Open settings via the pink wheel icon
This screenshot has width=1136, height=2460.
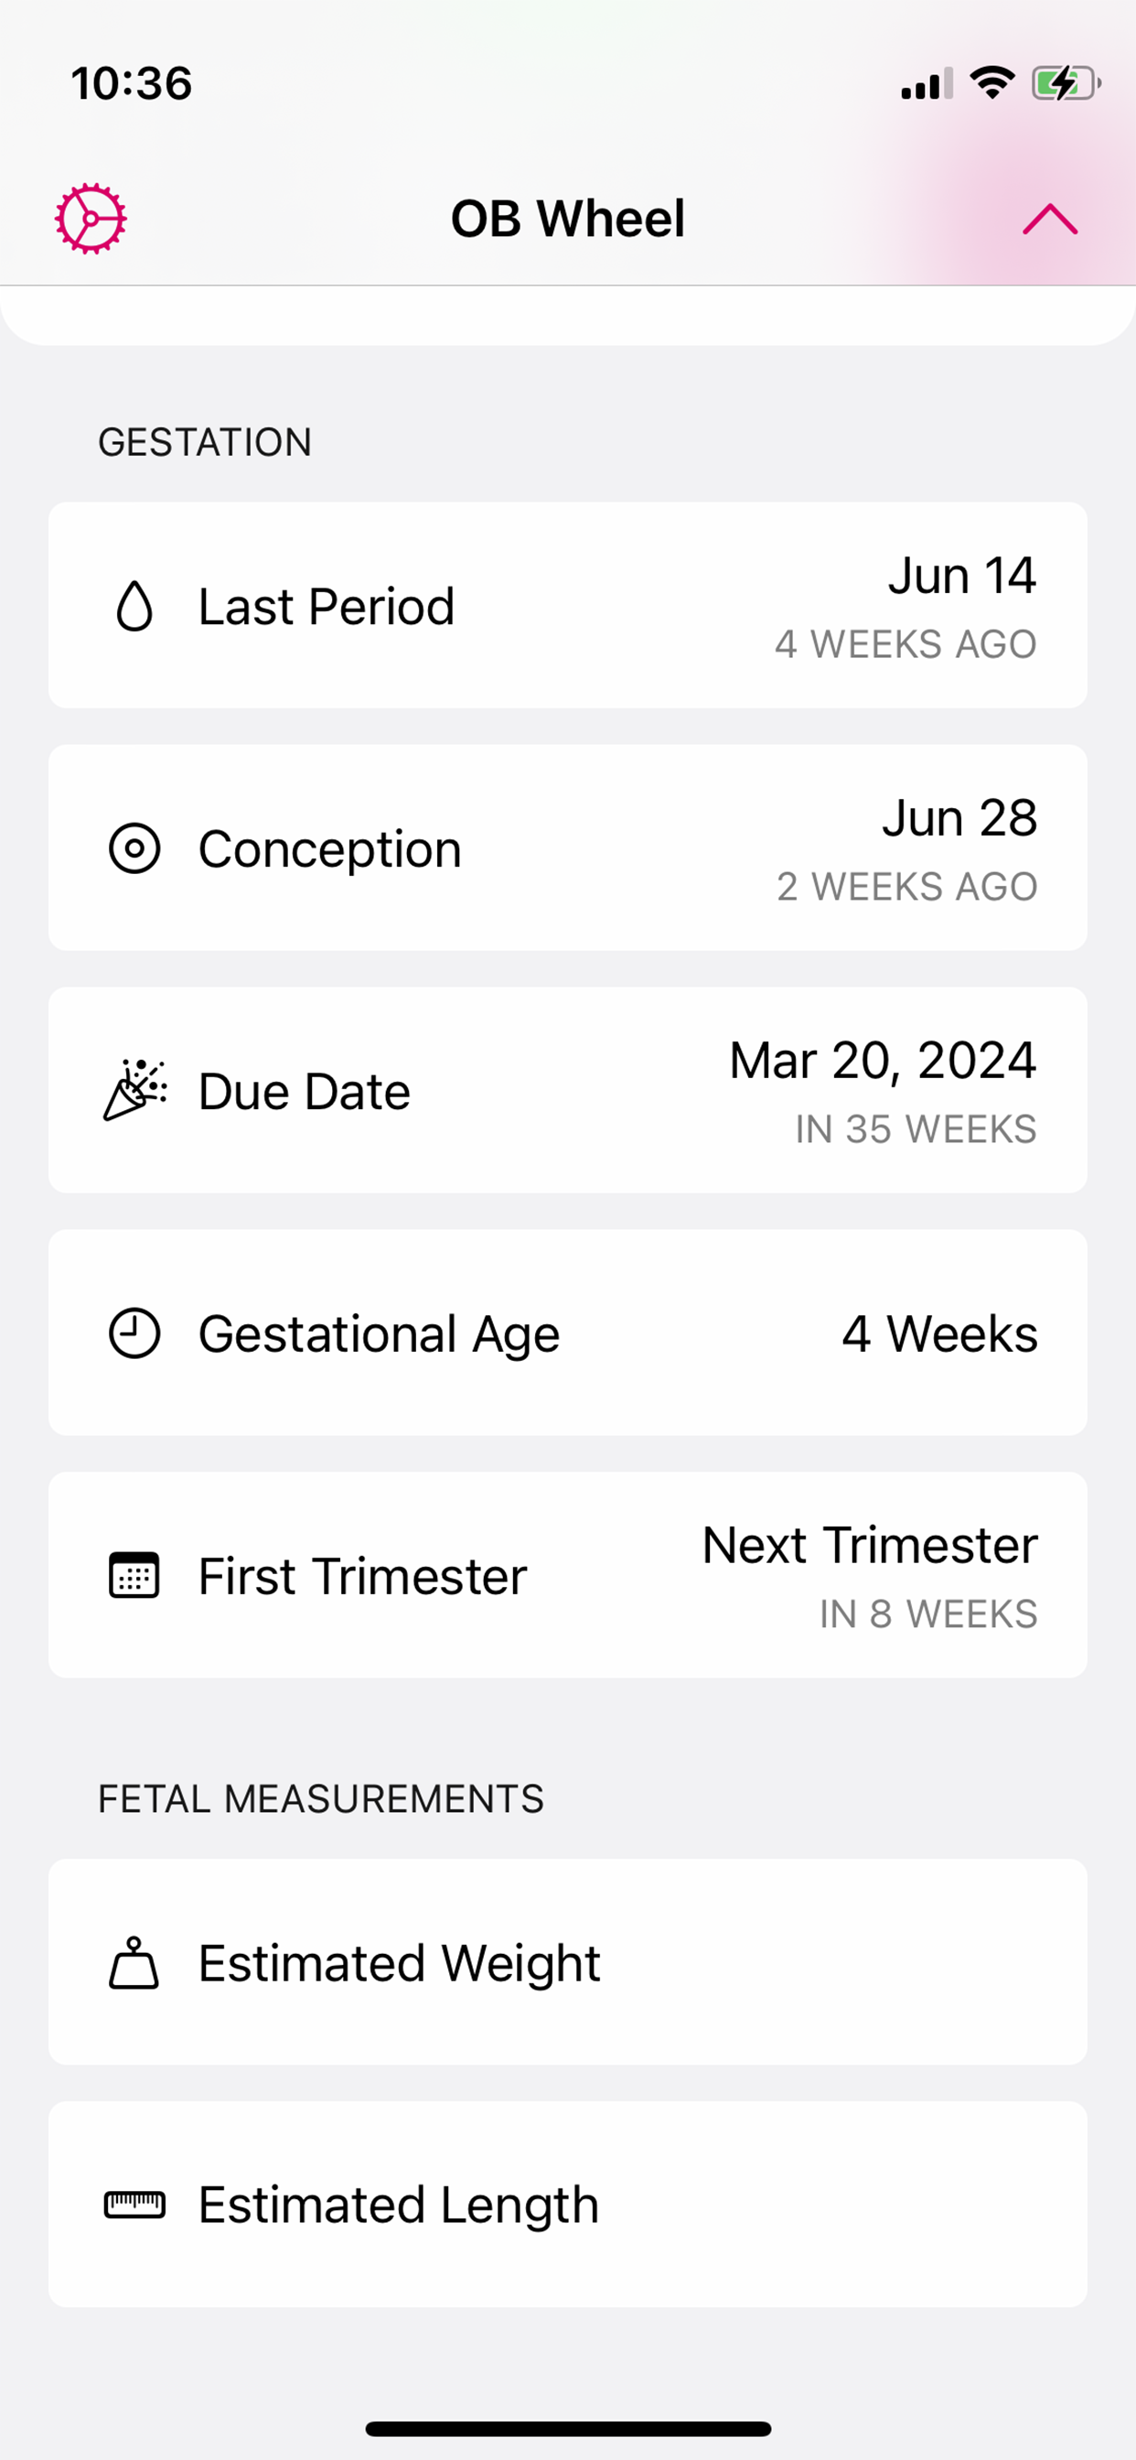point(91,219)
